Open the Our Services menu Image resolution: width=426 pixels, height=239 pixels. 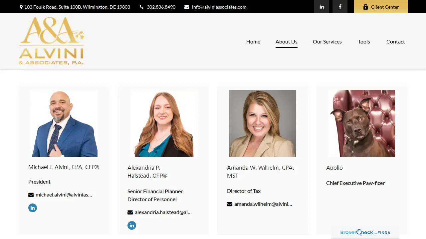[x=327, y=41]
